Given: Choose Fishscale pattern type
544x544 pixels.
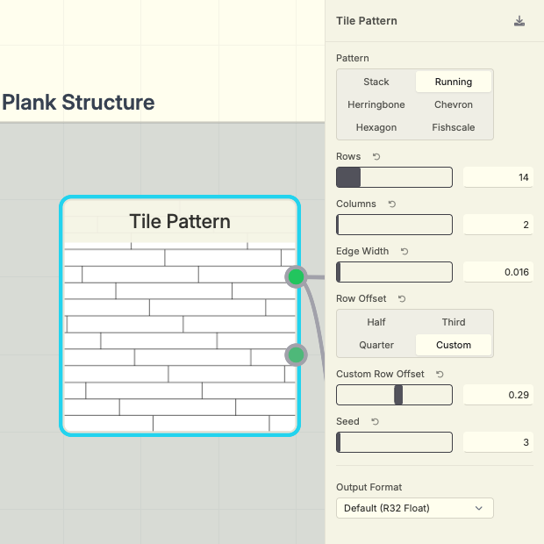Looking at the screenshot, I should pyautogui.click(x=454, y=128).
